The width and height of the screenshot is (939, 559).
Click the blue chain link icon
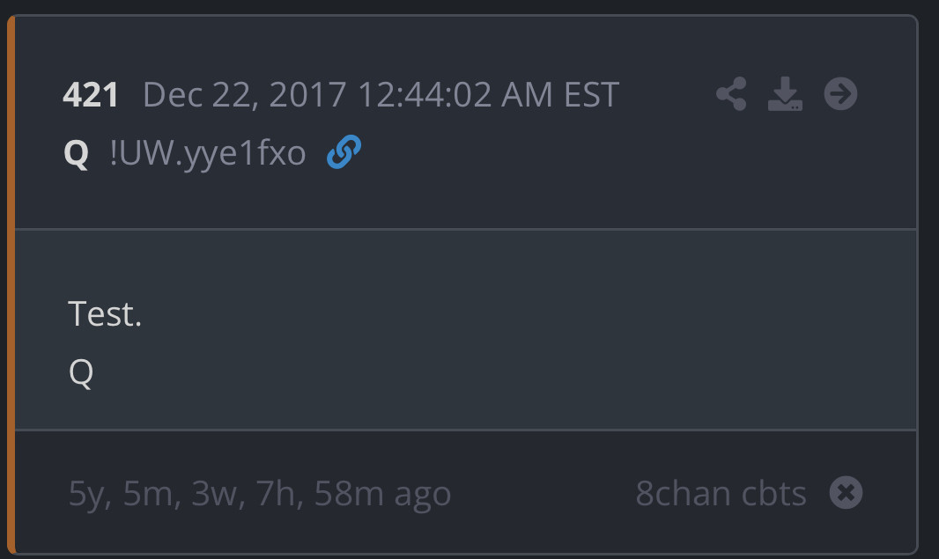pos(344,153)
